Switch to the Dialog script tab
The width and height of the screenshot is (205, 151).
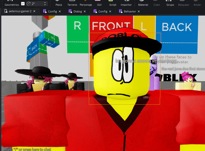click(x=78, y=11)
